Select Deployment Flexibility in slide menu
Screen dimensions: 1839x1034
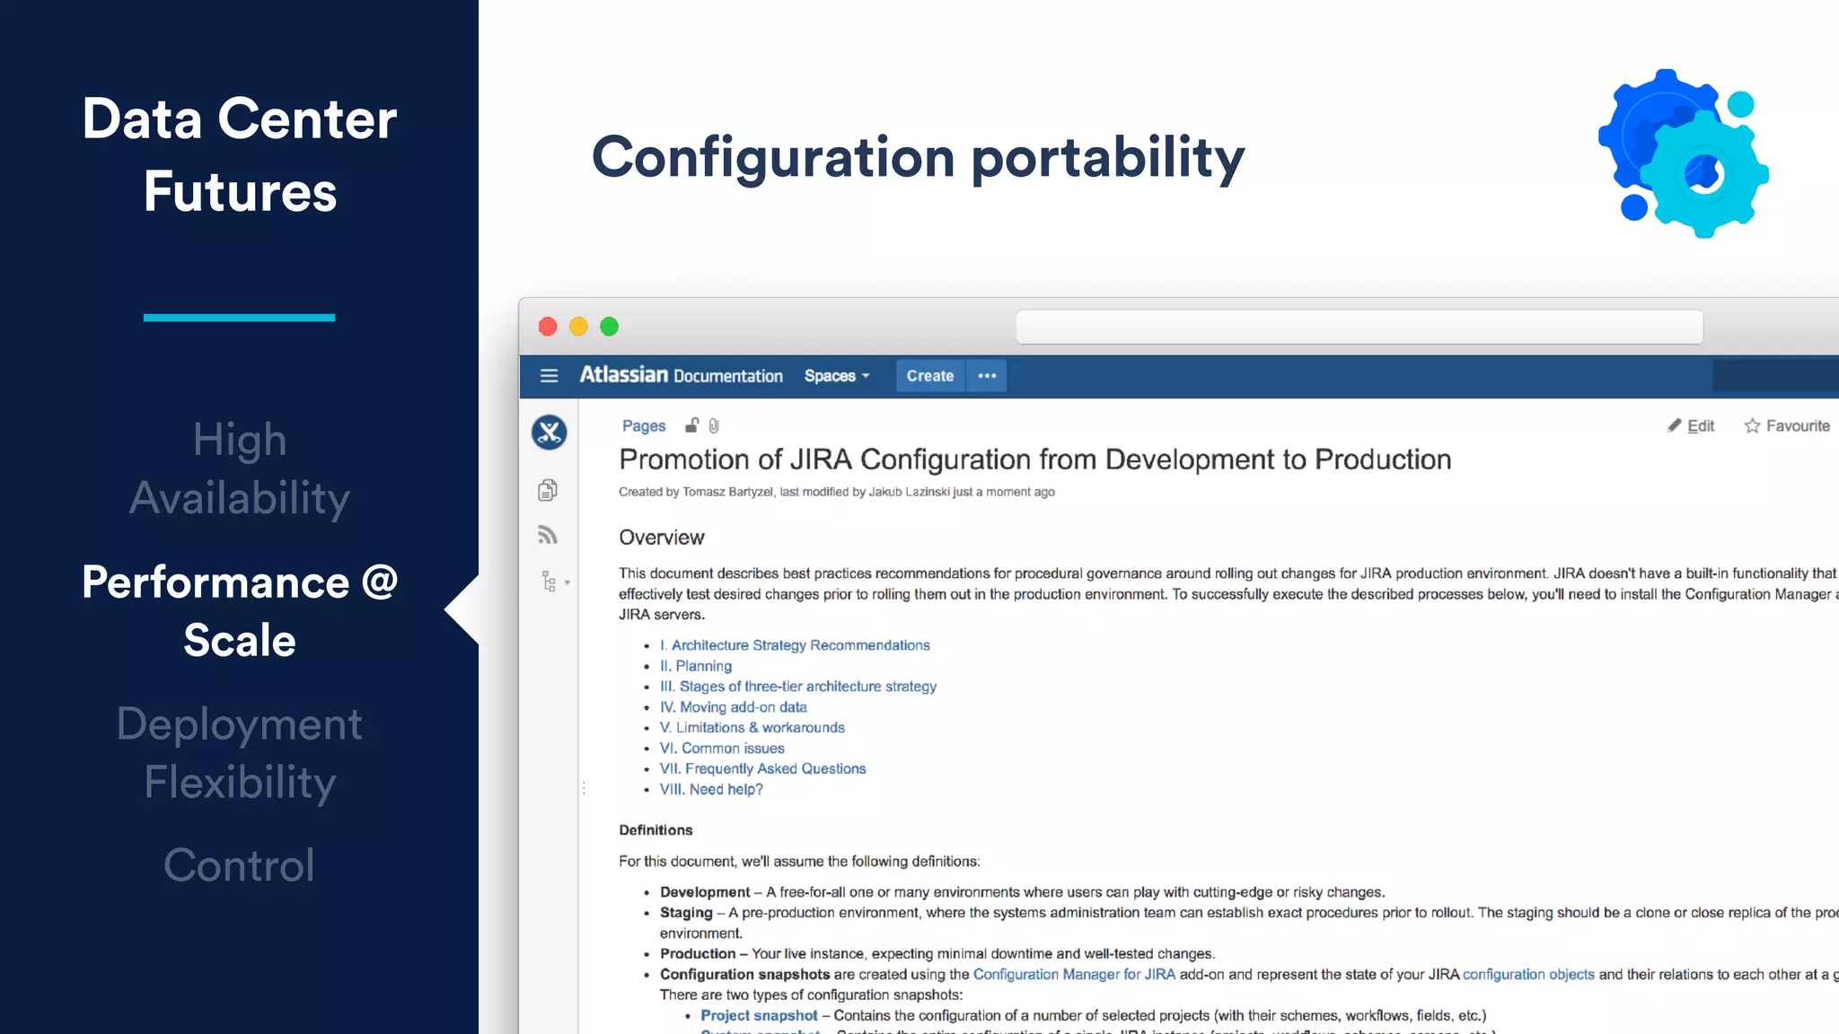point(240,752)
